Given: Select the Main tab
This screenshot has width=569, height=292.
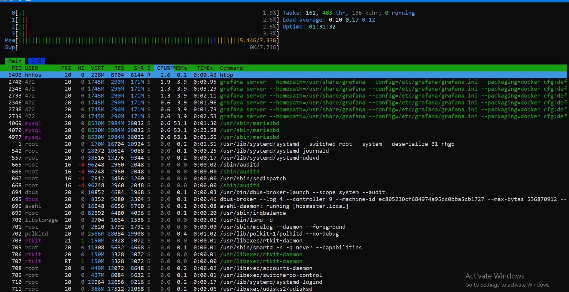Looking at the screenshot, I should 15,61.
